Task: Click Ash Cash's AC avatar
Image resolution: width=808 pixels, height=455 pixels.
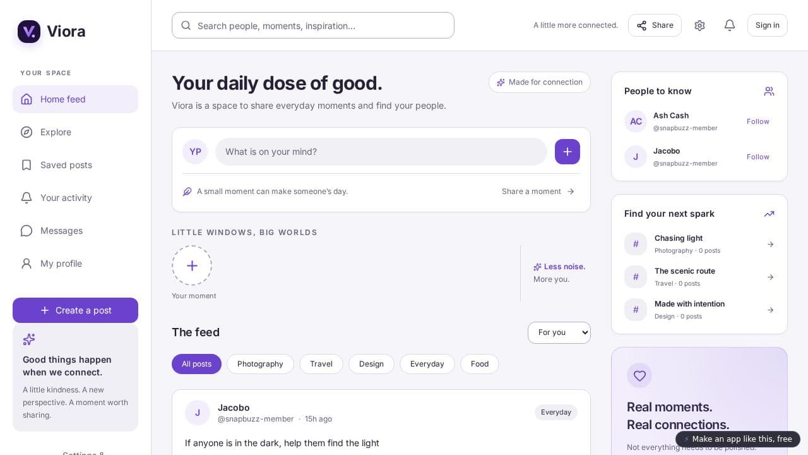Action: pyautogui.click(x=636, y=121)
